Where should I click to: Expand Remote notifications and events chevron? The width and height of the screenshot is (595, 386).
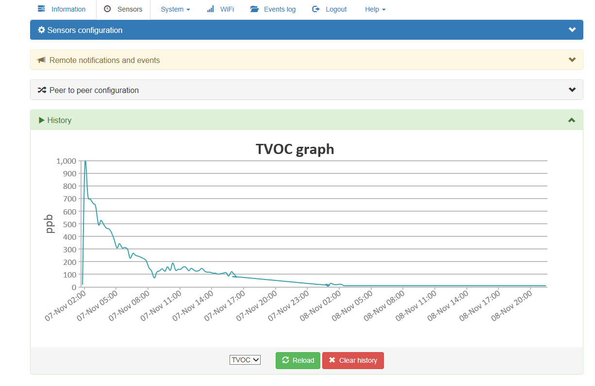[x=572, y=60]
